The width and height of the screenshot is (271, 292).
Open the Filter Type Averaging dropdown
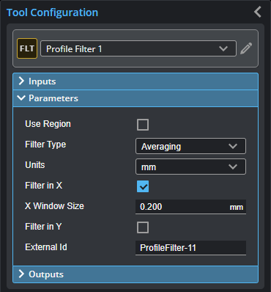(x=190, y=146)
